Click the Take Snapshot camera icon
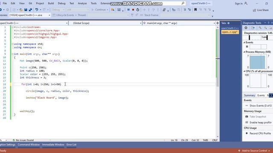The height and width of the screenshot is (153, 273). tap(247, 116)
